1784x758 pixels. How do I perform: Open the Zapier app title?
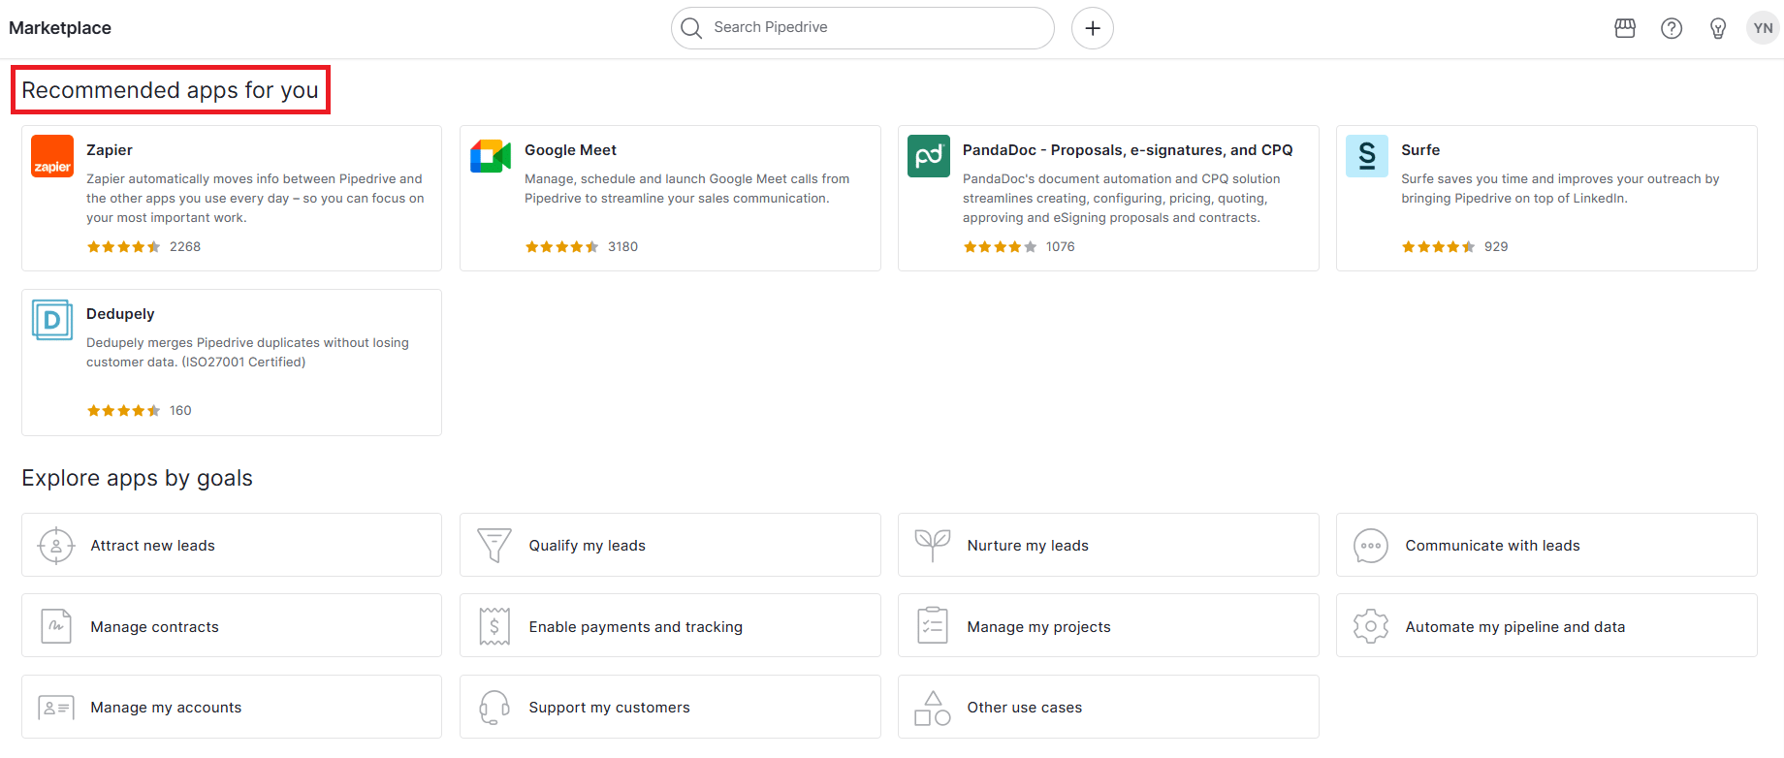(110, 150)
